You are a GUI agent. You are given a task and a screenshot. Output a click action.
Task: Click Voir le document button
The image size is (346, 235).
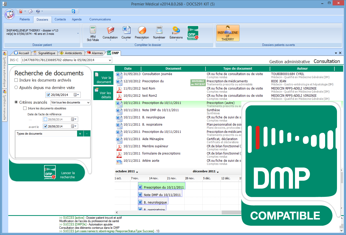click(x=103, y=78)
